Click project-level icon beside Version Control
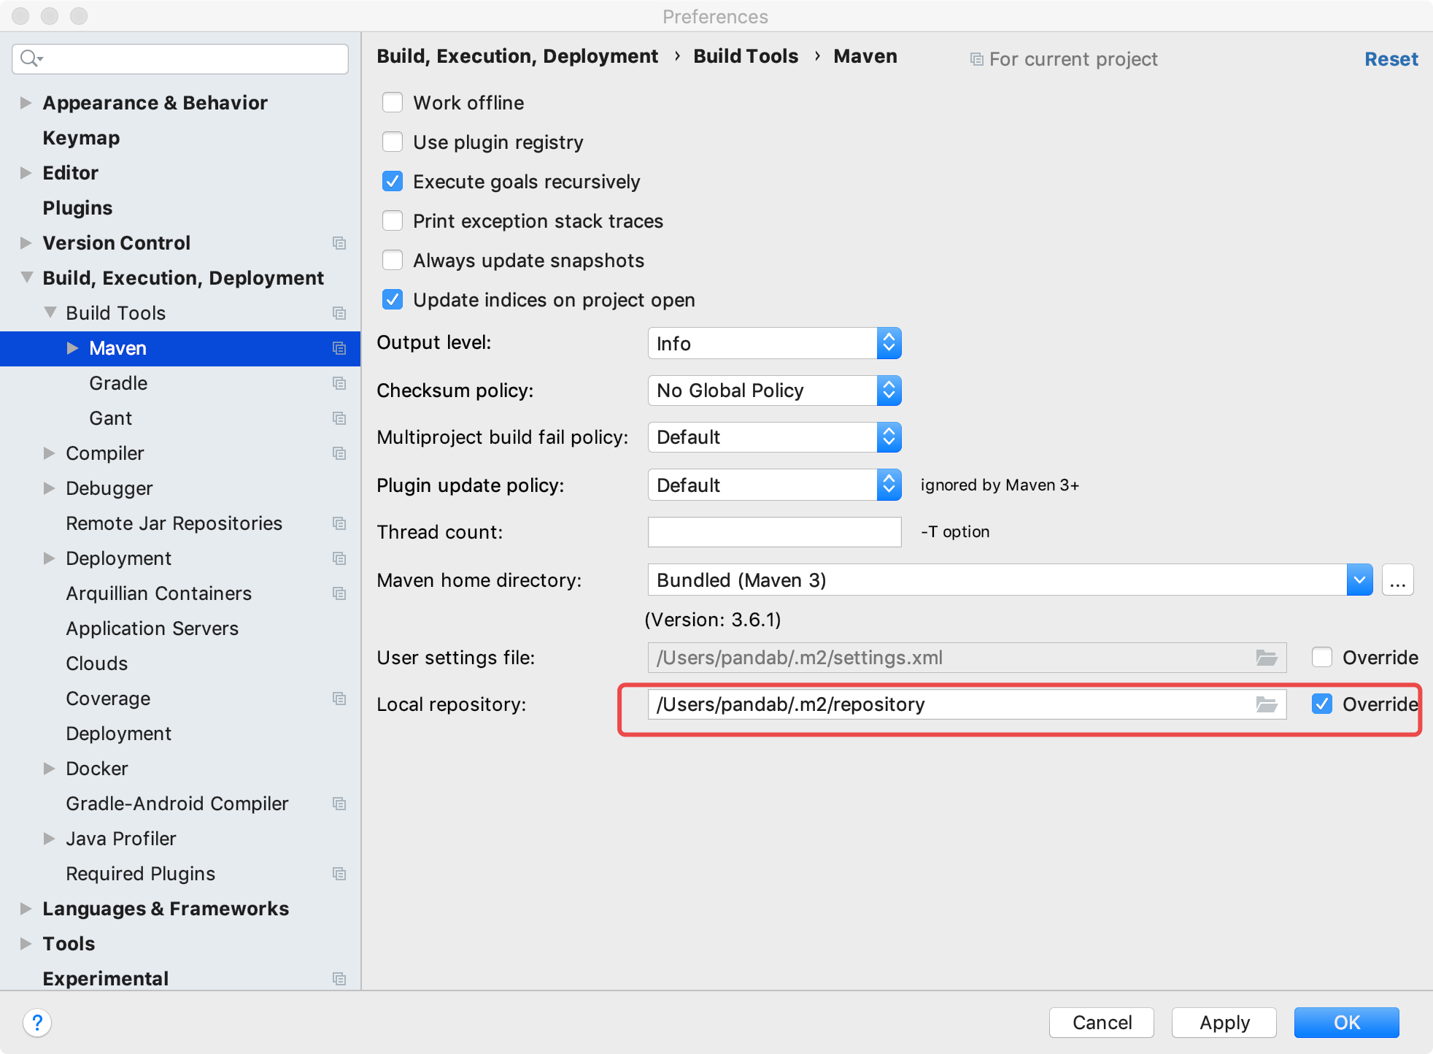 pos(339,243)
